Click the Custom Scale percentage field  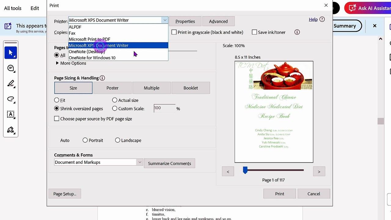164,108
